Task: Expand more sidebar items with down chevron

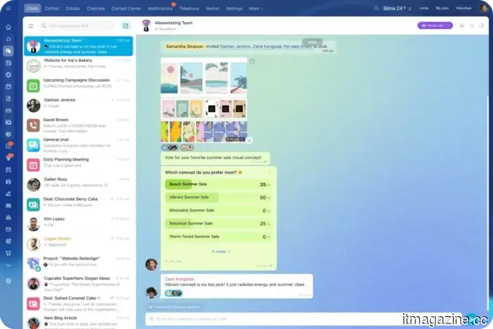Action: pos(8,266)
